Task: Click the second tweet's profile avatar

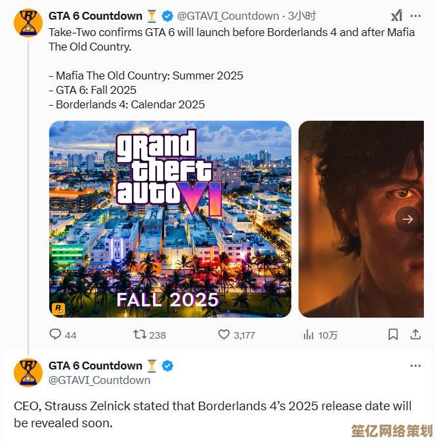Action: (28, 373)
